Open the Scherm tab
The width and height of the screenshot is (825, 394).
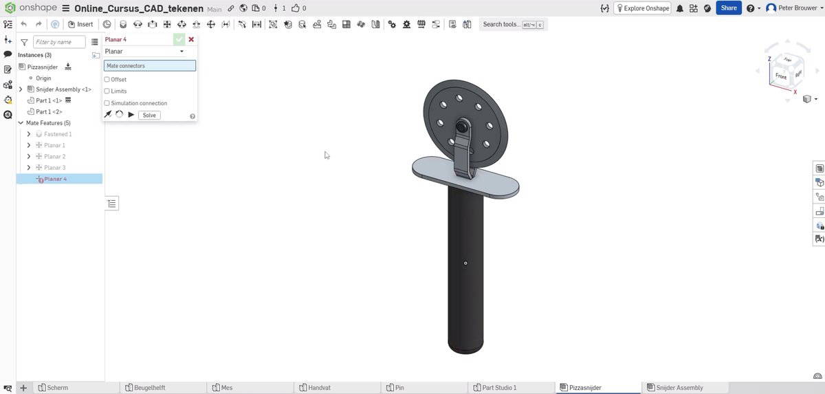pos(76,388)
